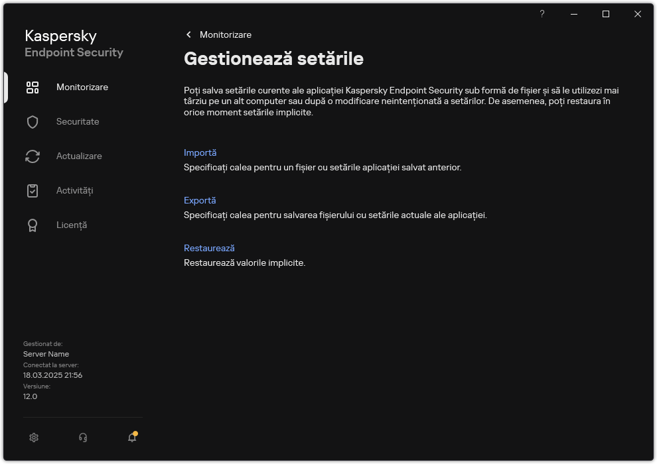Click the Kaspersky Endpoint Security logo

coord(74,43)
